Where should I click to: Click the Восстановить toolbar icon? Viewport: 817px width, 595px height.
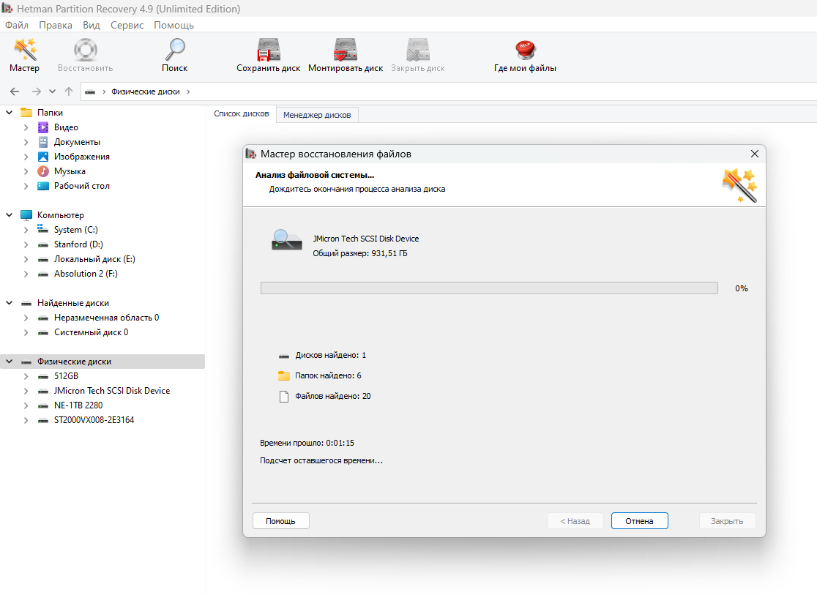coord(85,55)
